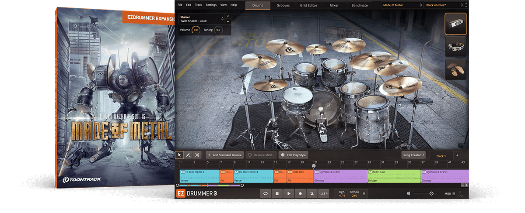Viewport: 525px width, 213px height.
Task: Toggle loop playback on or off
Action: [x=266, y=193]
